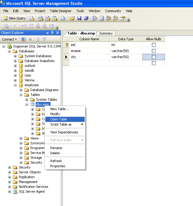Start an Analysis Services XMLA query

coord(55,18)
